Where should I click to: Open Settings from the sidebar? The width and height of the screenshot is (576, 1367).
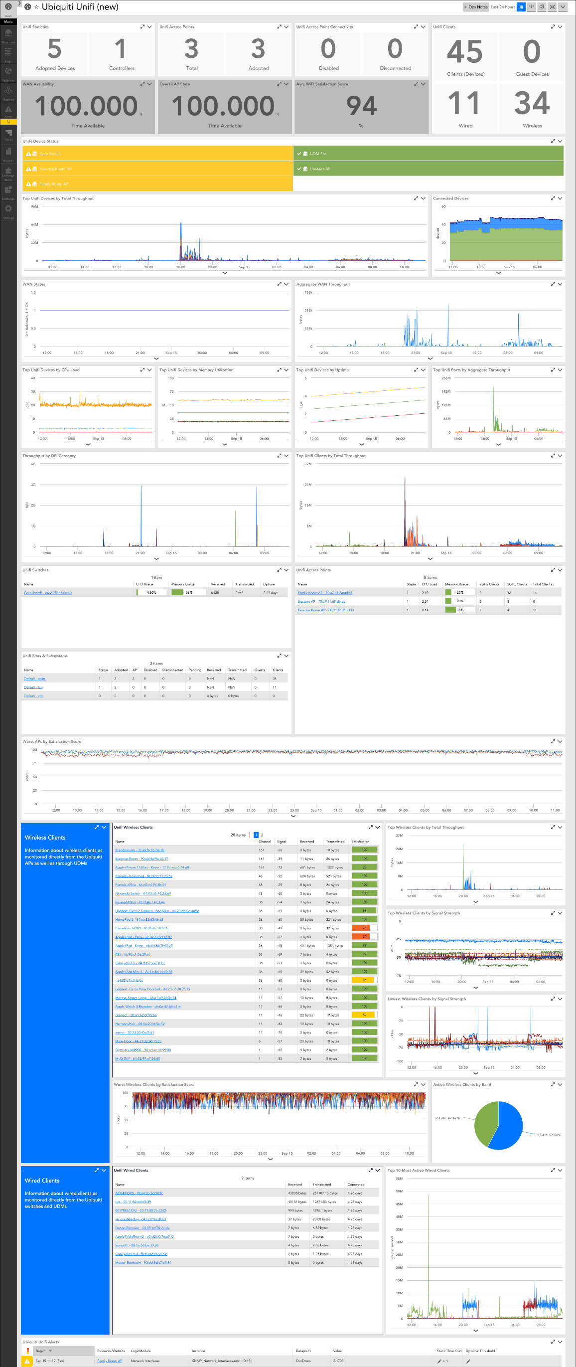tap(8, 212)
